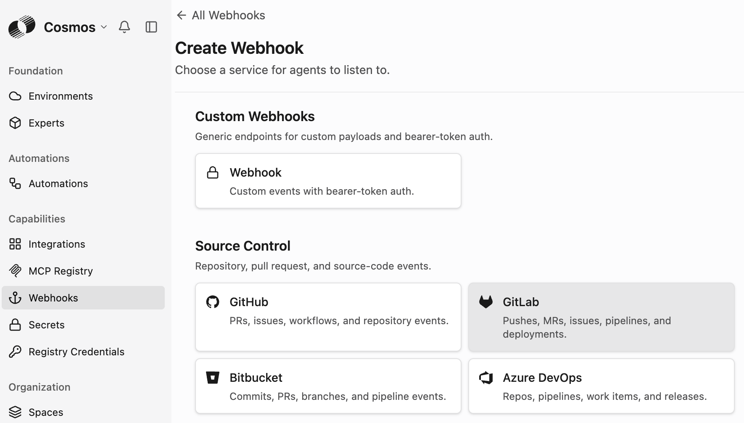The width and height of the screenshot is (744, 423).
Task: Toggle the sidebar panel icon
Action: (x=151, y=27)
